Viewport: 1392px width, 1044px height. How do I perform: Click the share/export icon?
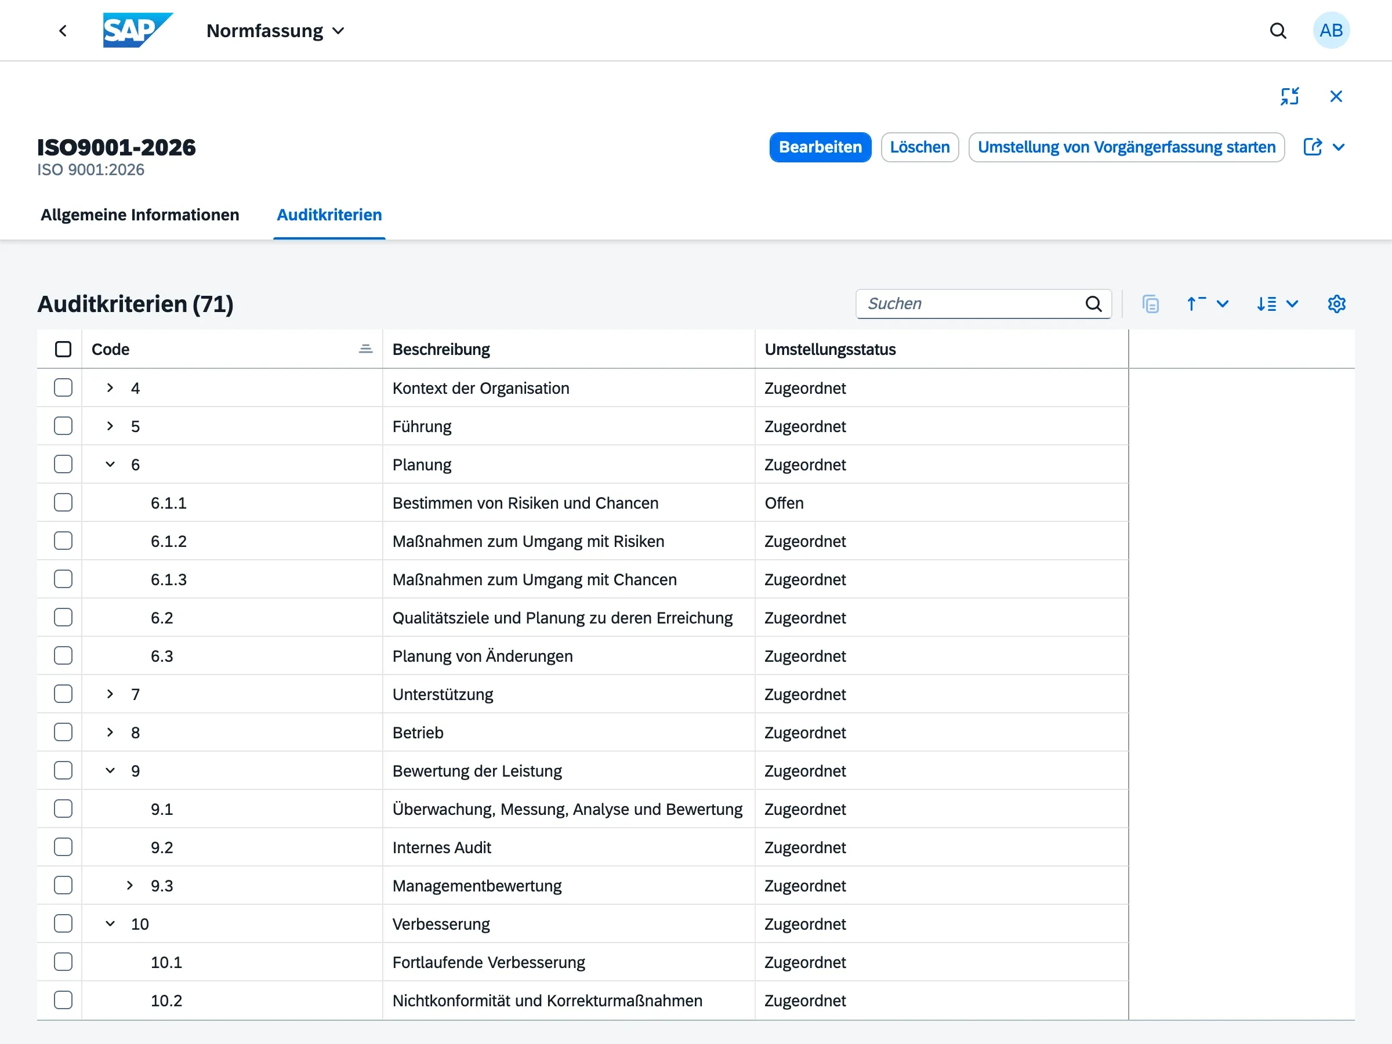(1312, 147)
